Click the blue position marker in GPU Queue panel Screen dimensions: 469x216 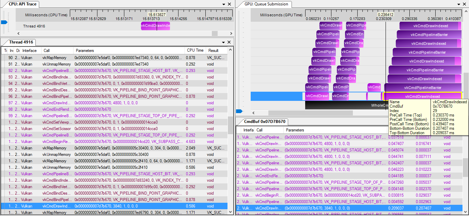point(239,111)
